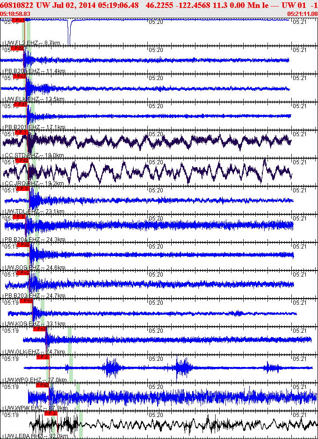
Task: Select the Pd2 pick flag on UW.WPW trace
Action: (43, 385)
